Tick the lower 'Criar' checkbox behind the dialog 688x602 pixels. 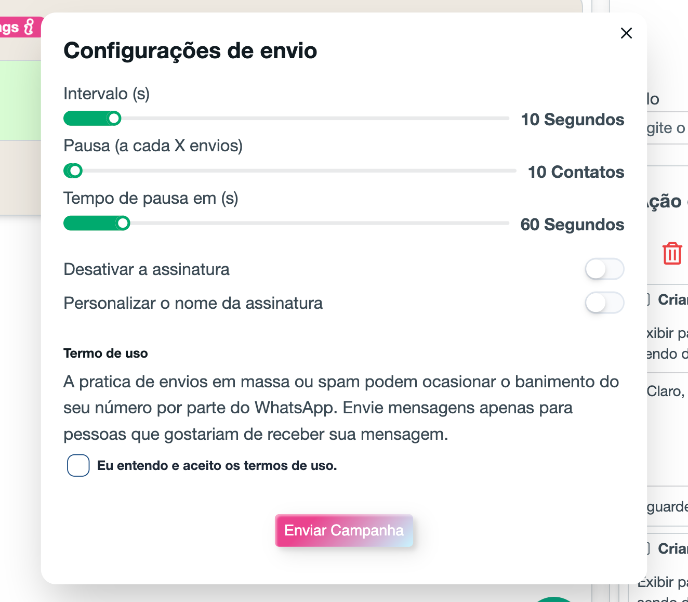coord(649,548)
